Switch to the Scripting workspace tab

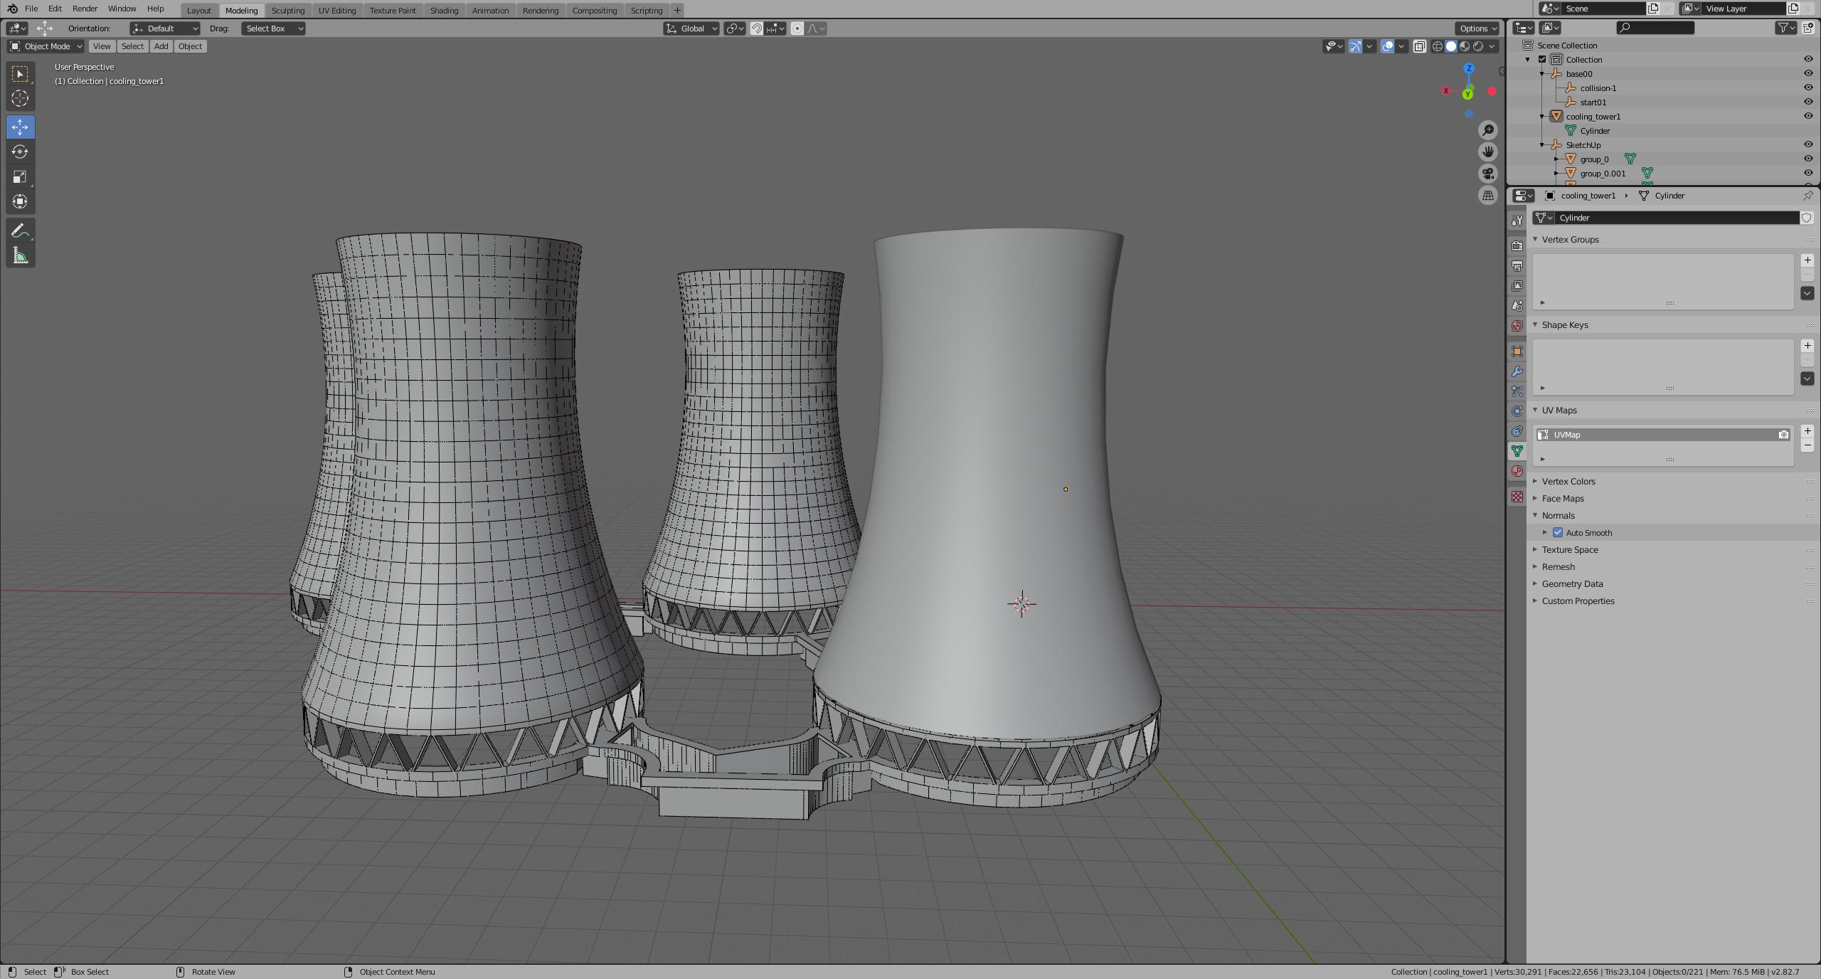646,10
